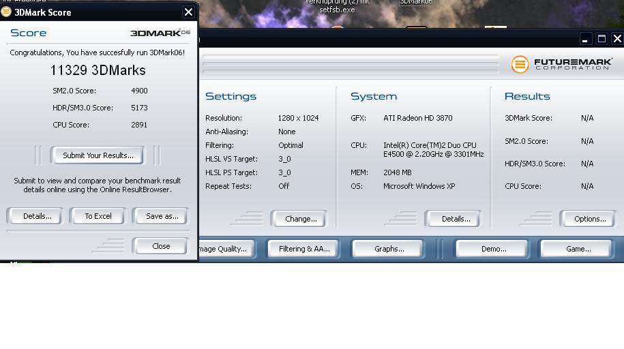The image size is (624, 349).
Task: Click the HDR/SM3.0 Score value 5173
Action: coord(139,108)
